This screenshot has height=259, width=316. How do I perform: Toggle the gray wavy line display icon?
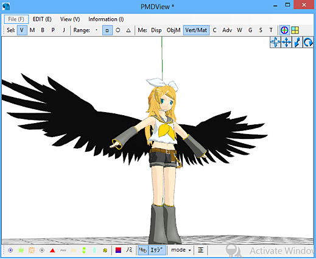point(63,250)
